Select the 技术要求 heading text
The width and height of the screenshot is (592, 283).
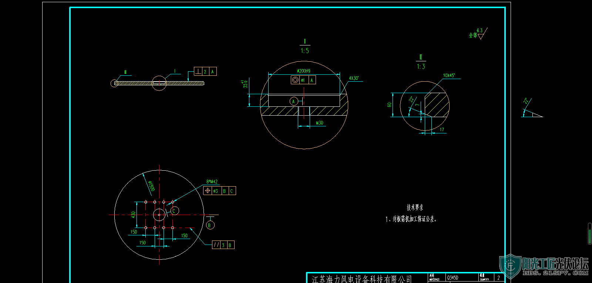415,208
